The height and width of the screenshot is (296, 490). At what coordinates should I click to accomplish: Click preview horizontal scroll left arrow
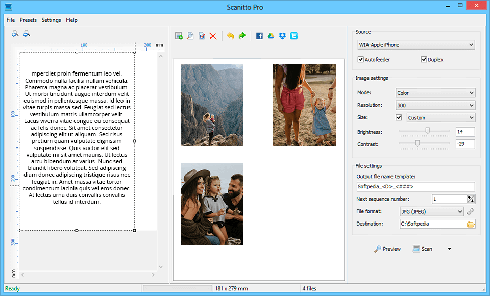click(23, 275)
